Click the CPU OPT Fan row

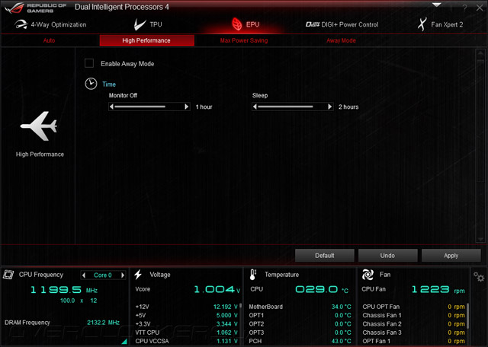(x=413, y=307)
